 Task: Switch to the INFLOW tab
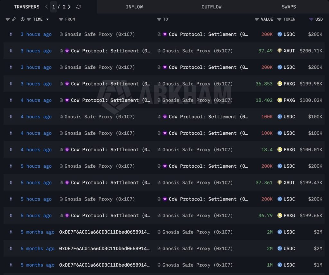click(134, 7)
